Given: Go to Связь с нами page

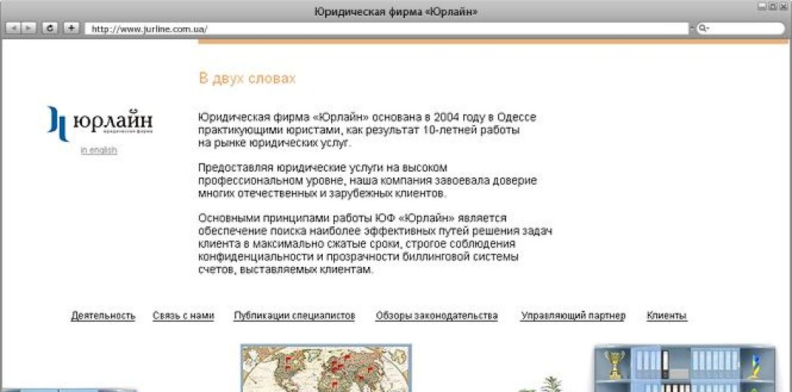Looking at the screenshot, I should pyautogui.click(x=183, y=316).
